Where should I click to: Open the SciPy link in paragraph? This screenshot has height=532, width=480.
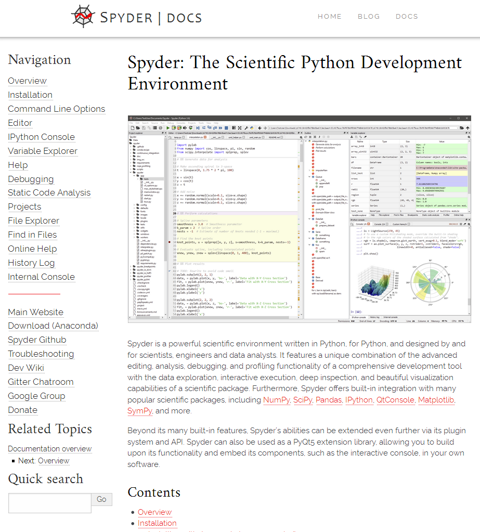coord(303,400)
